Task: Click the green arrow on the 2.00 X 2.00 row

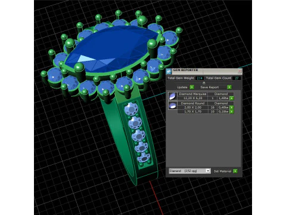Action: pyautogui.click(x=232, y=107)
